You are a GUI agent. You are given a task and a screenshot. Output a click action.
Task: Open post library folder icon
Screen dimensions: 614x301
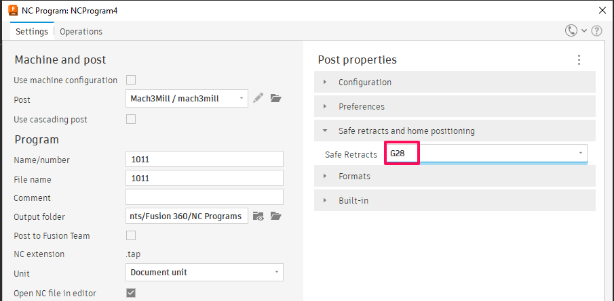click(x=275, y=98)
